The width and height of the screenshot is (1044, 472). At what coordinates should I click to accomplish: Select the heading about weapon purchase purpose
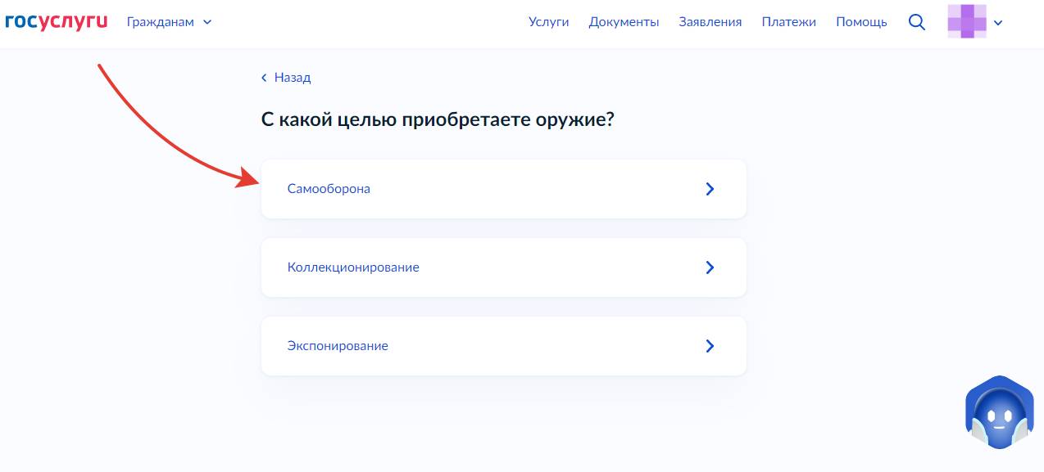pos(438,120)
